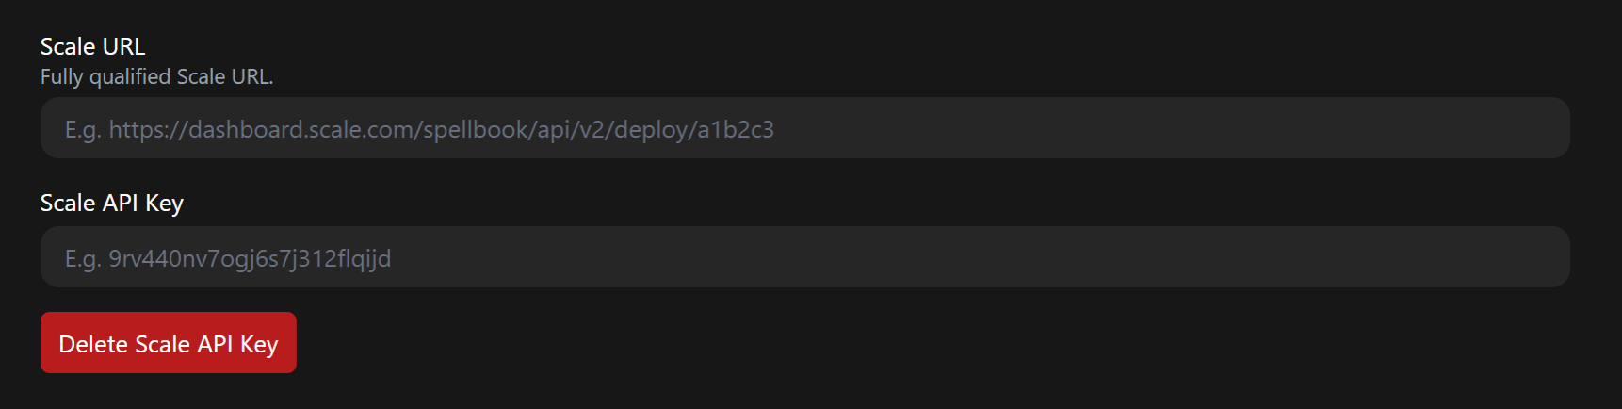Place cursor in the spellbook URL box

point(804,128)
